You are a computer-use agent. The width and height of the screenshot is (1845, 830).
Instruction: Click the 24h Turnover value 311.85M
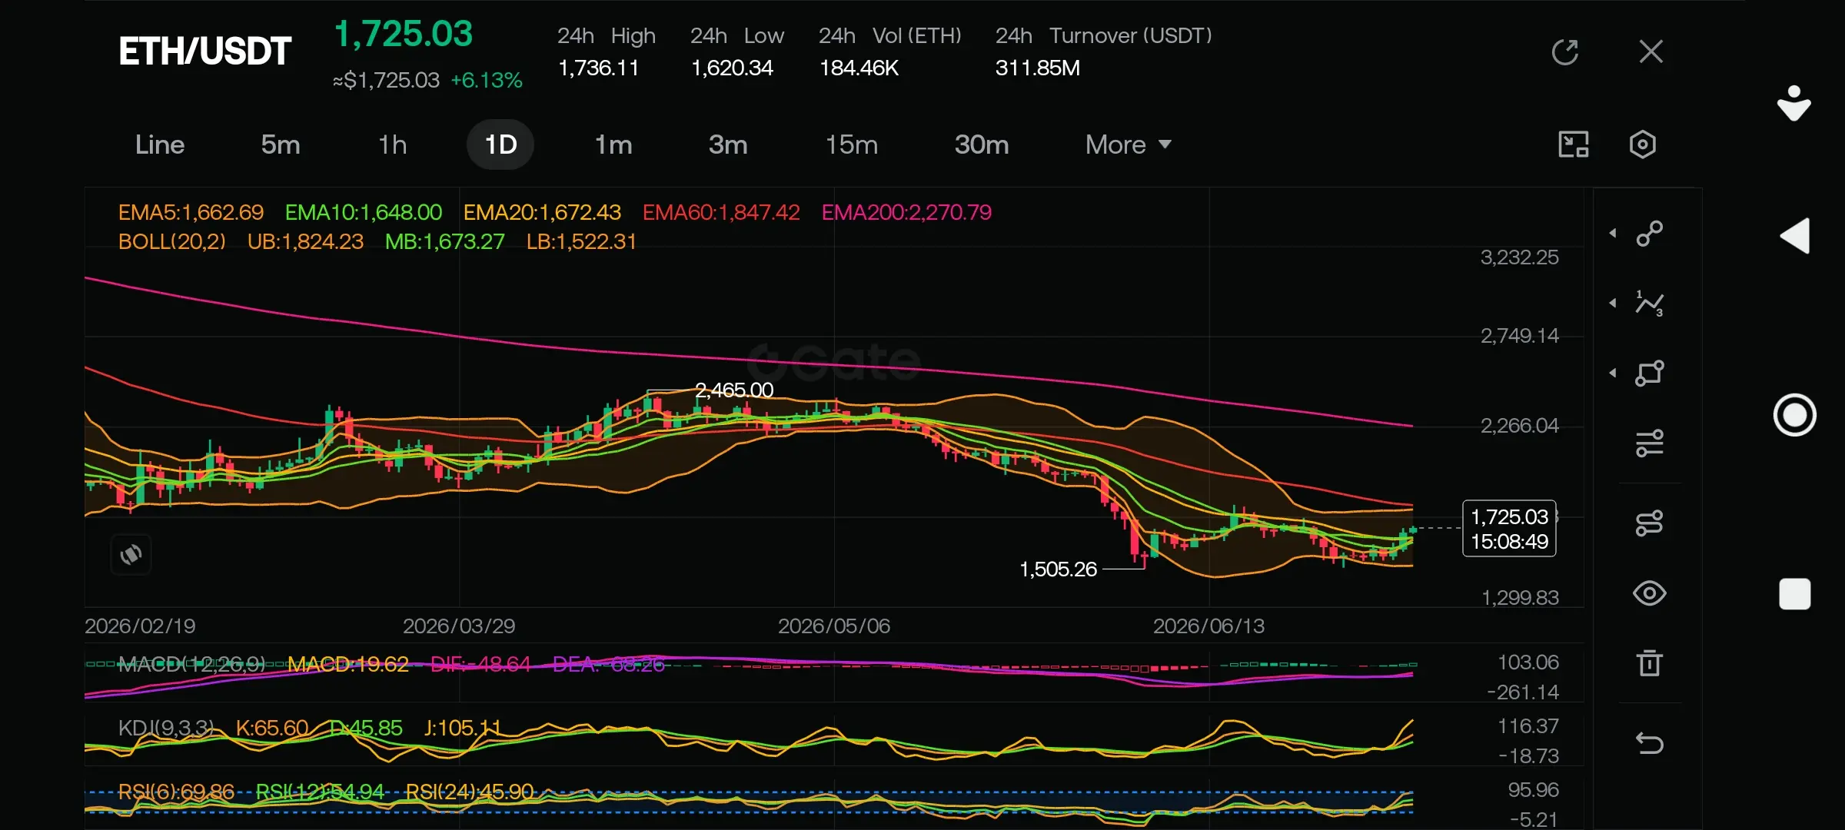click(1037, 68)
